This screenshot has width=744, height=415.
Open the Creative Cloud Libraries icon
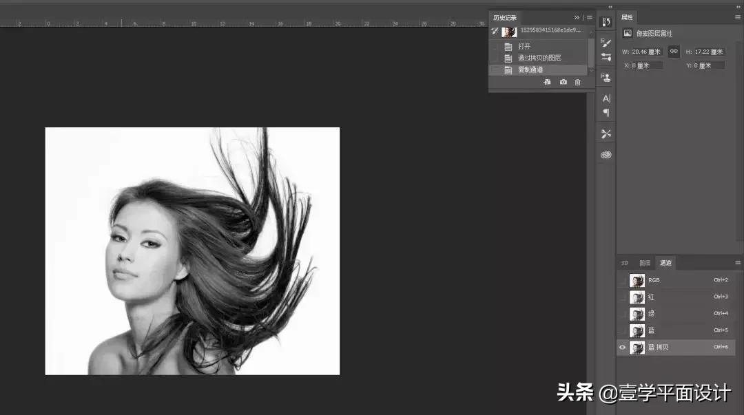[x=606, y=155]
